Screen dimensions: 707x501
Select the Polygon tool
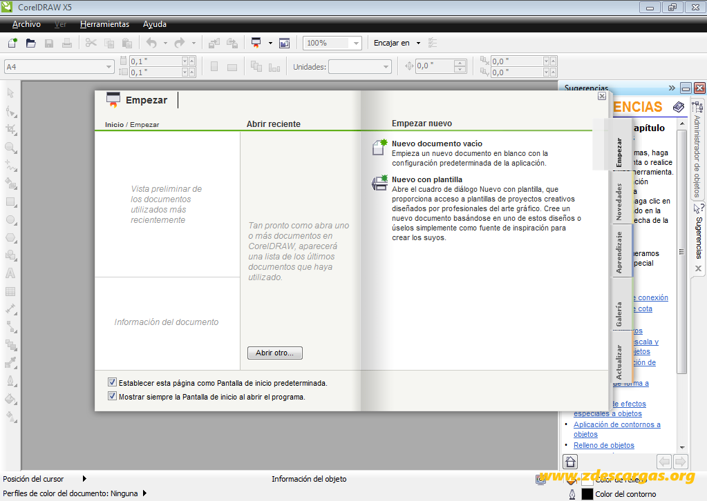pos(11,237)
